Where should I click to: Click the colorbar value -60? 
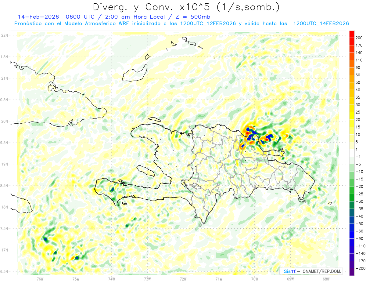point(359,231)
